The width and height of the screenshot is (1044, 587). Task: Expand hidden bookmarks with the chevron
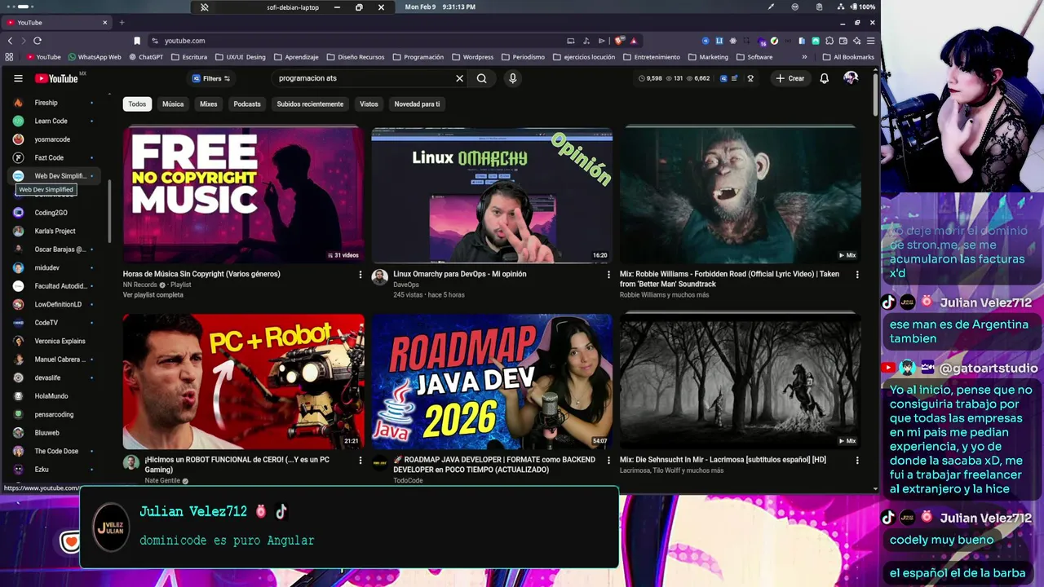(x=804, y=57)
